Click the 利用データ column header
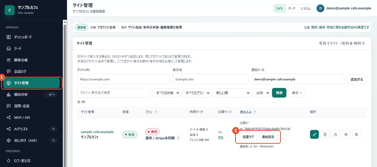 196,112
